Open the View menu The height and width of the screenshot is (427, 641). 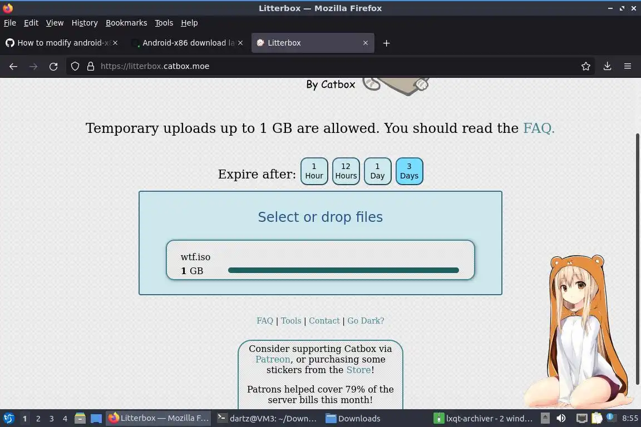tap(55, 23)
